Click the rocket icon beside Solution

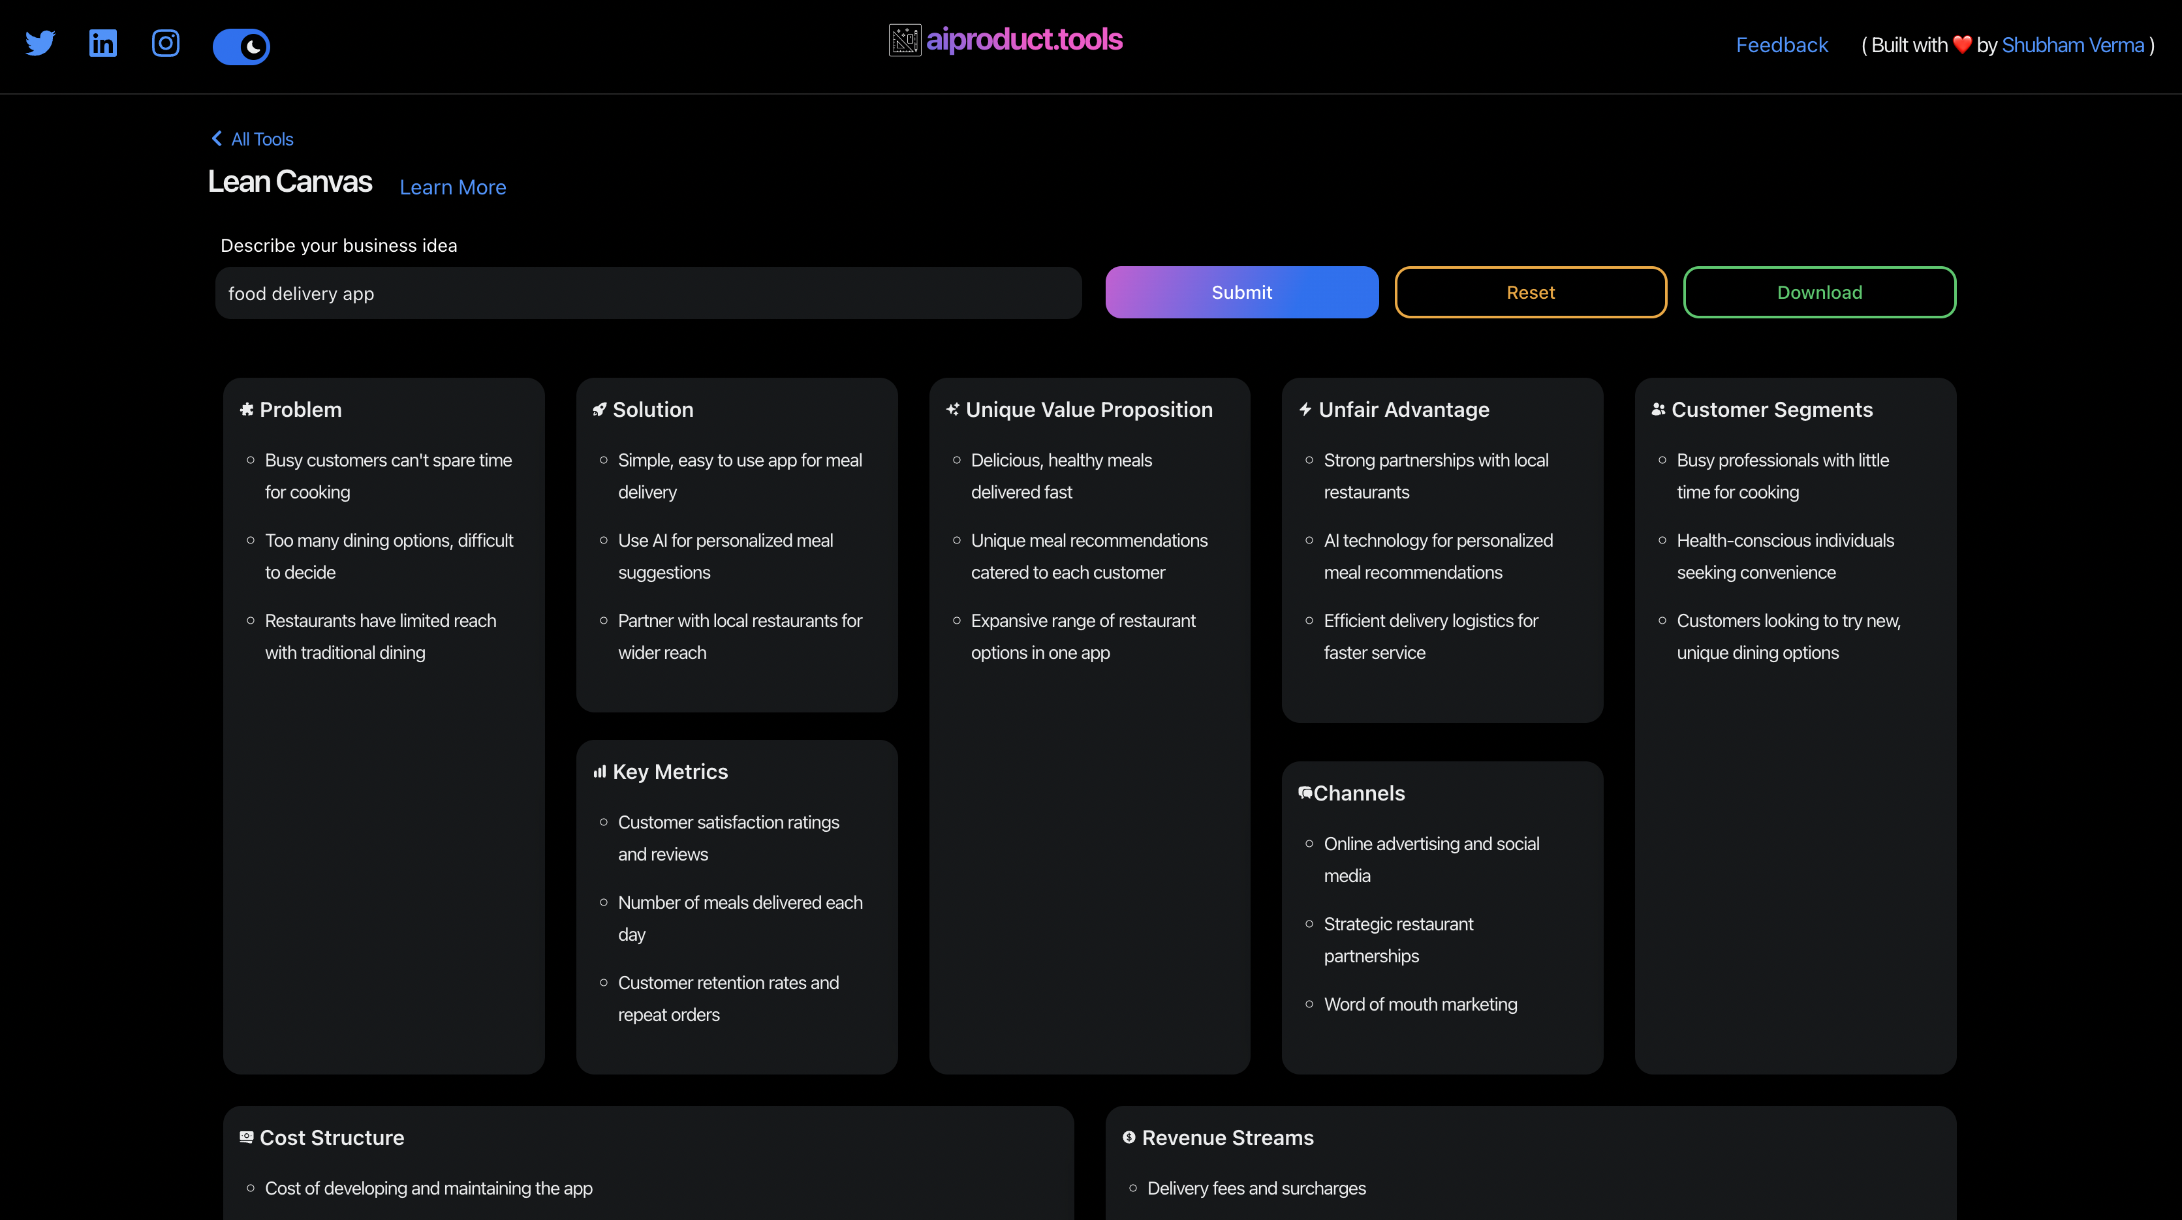point(600,409)
